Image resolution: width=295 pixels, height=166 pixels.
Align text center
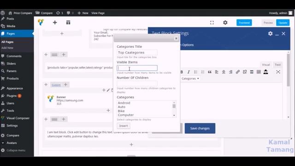224,72
